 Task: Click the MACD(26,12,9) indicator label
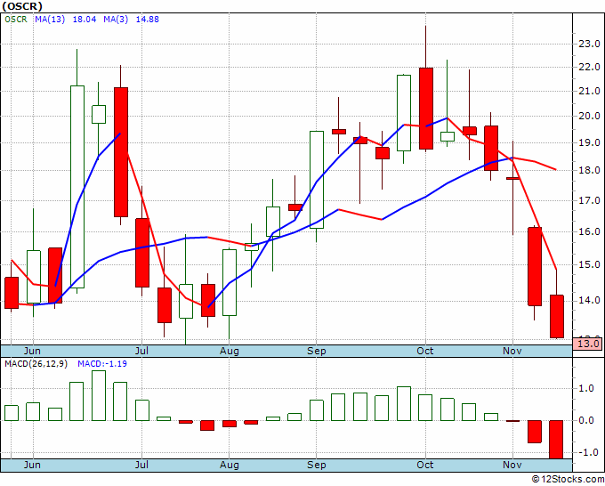click(36, 364)
